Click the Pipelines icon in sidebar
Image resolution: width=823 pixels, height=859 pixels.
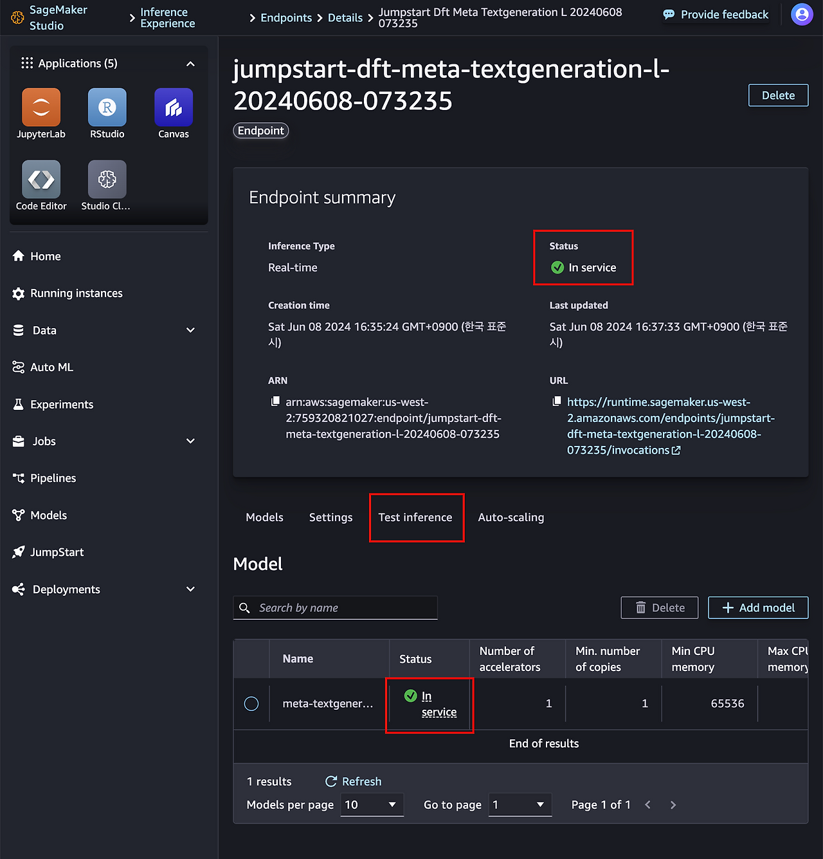(x=19, y=478)
